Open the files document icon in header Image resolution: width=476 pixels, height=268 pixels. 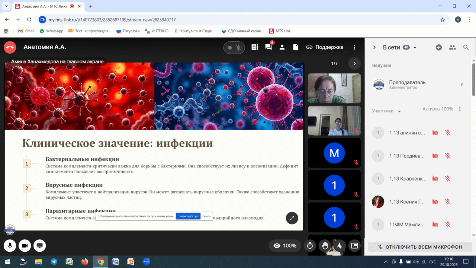tap(296, 47)
